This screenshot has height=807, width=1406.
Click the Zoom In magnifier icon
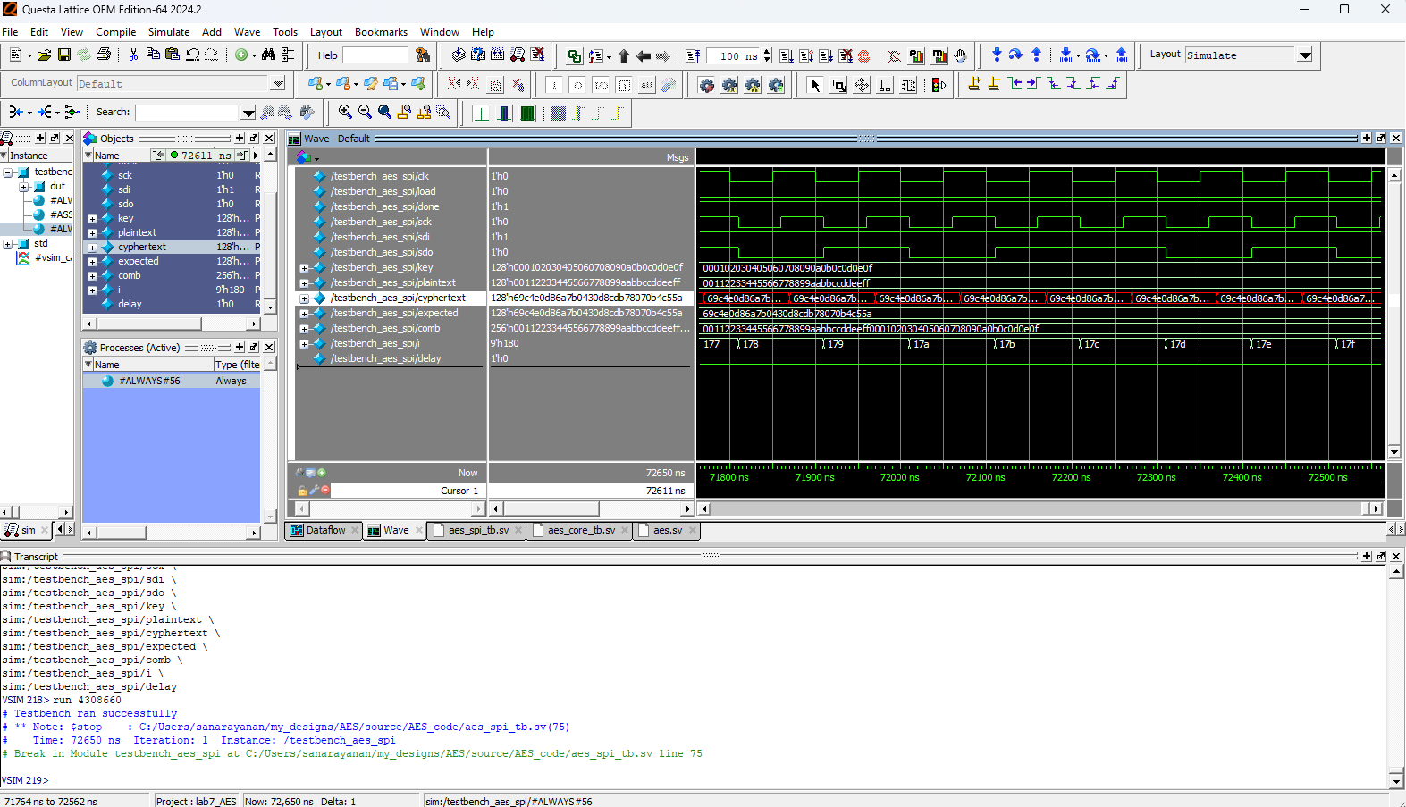coord(345,112)
